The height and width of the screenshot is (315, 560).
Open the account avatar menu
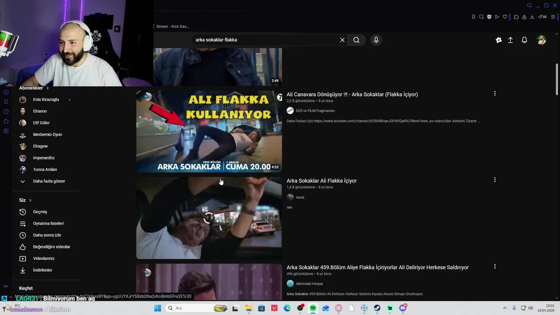tap(541, 40)
